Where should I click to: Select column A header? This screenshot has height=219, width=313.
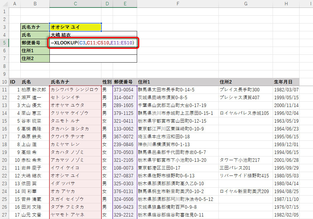(x=15, y=4)
